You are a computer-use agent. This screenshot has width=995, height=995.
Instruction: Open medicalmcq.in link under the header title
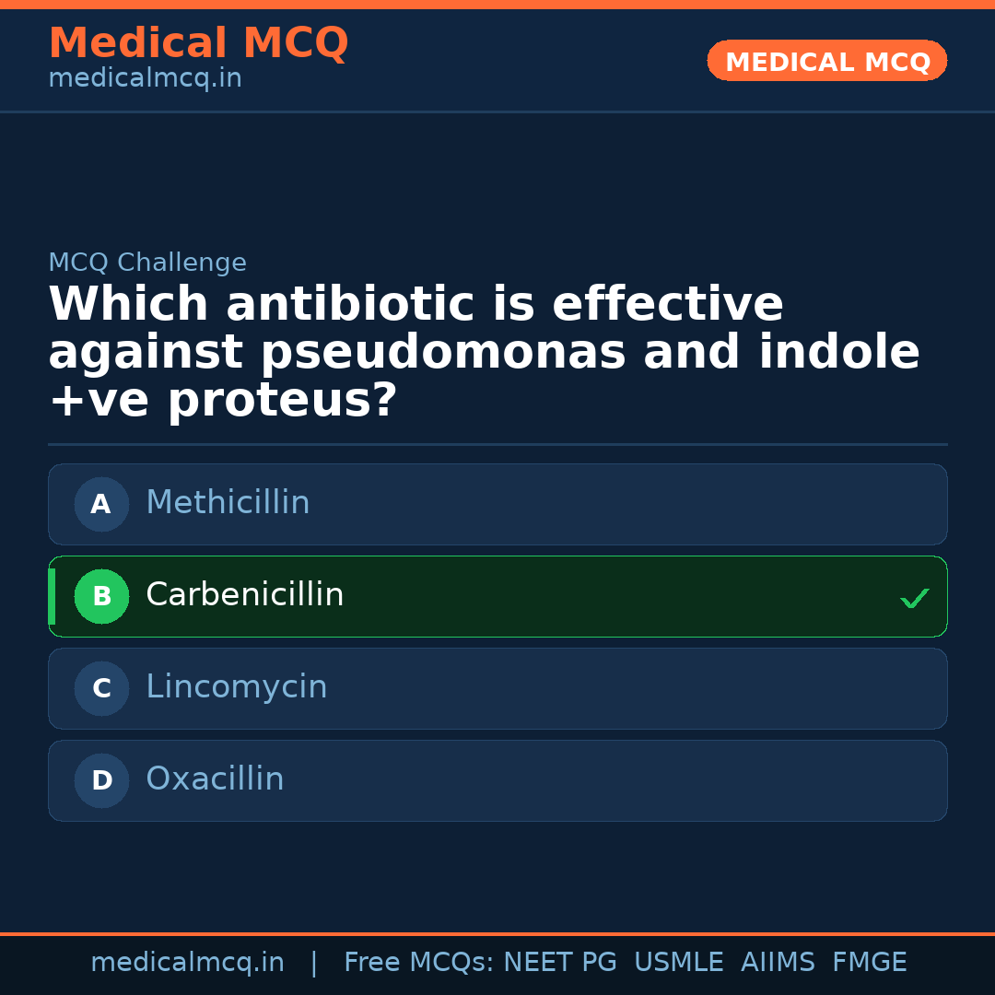point(145,79)
